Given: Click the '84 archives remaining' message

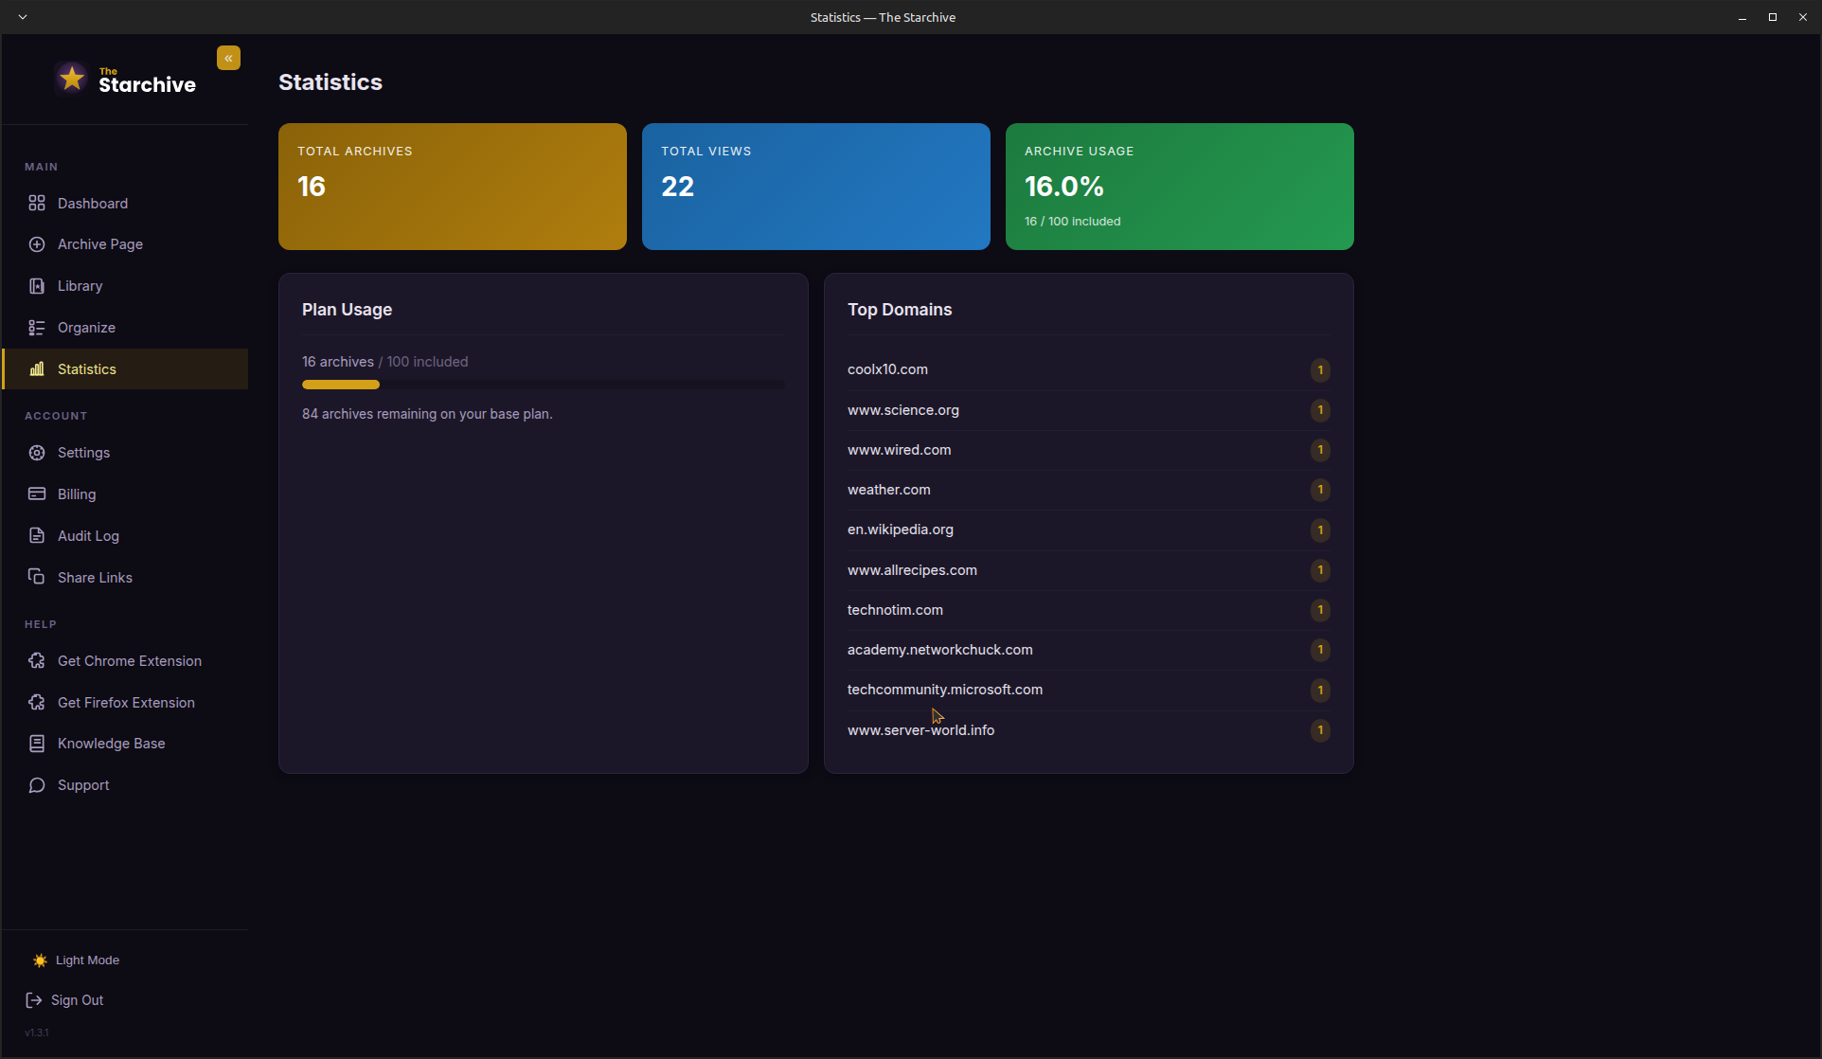Looking at the screenshot, I should click(427, 414).
